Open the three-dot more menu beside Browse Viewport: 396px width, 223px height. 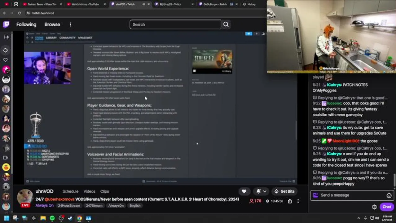(70, 24)
